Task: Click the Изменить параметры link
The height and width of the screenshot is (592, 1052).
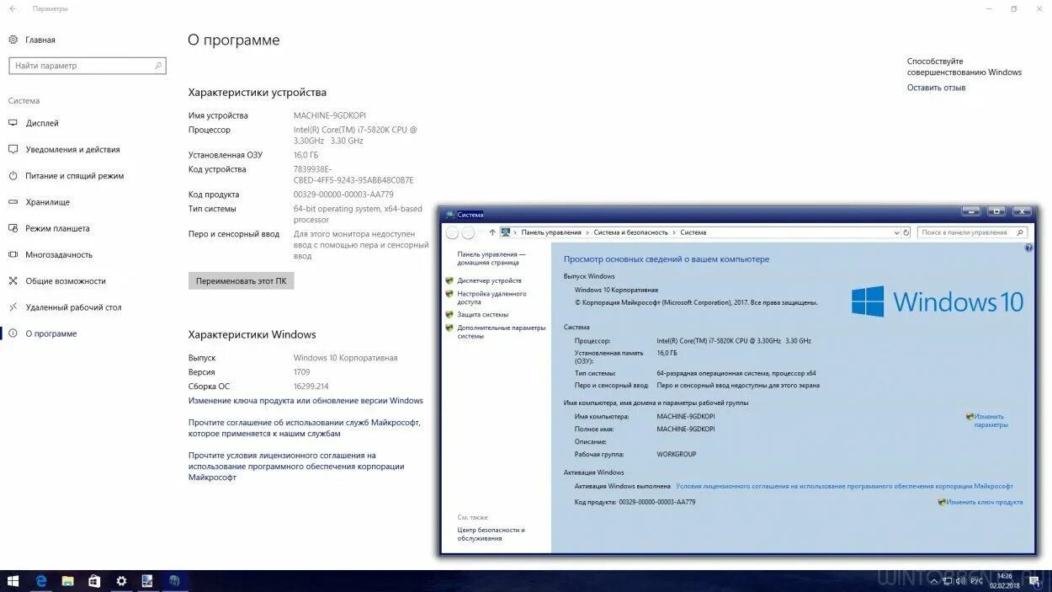Action: (x=990, y=420)
